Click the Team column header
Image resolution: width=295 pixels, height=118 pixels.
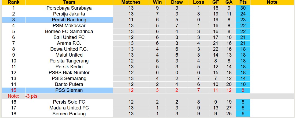click(x=69, y=2)
